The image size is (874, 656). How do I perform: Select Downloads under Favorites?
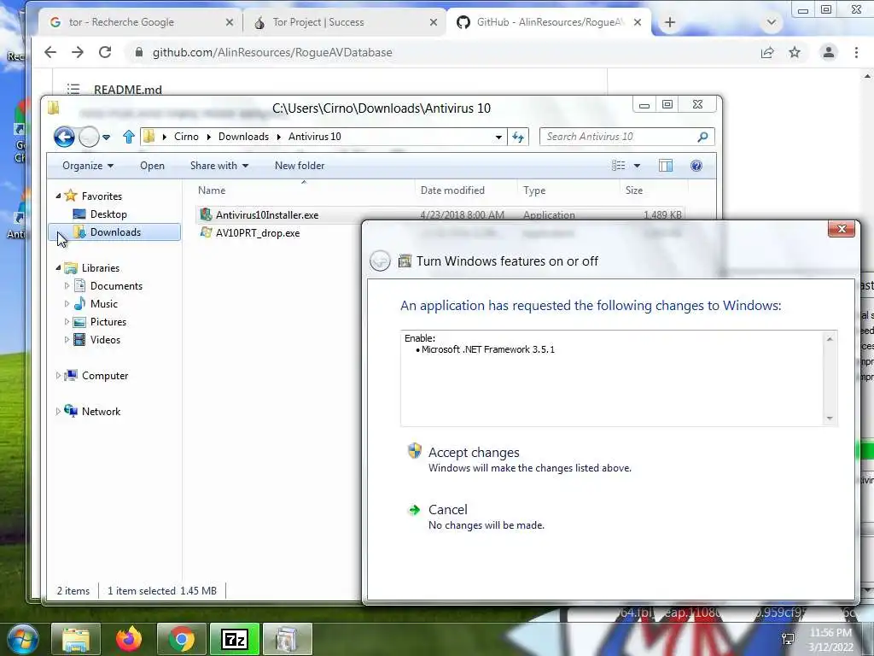click(115, 232)
